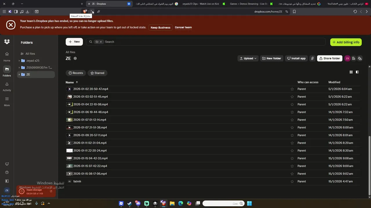371x208 pixels.
Task: Toggle the browser sidebar panel icon
Action: pos(16,12)
